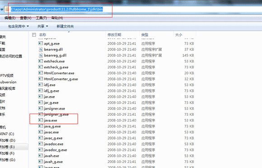Select the (E:) drive in sidebar
Image resolution: width=262 pixels, height=168 pixels.
7,147
